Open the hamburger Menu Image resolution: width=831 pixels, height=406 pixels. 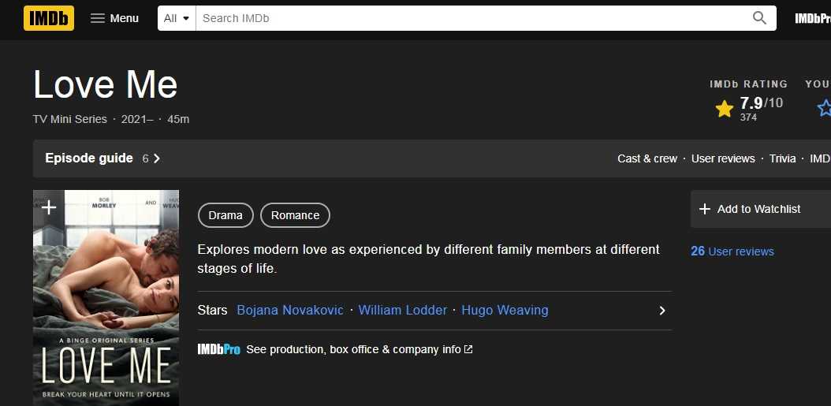(x=114, y=18)
